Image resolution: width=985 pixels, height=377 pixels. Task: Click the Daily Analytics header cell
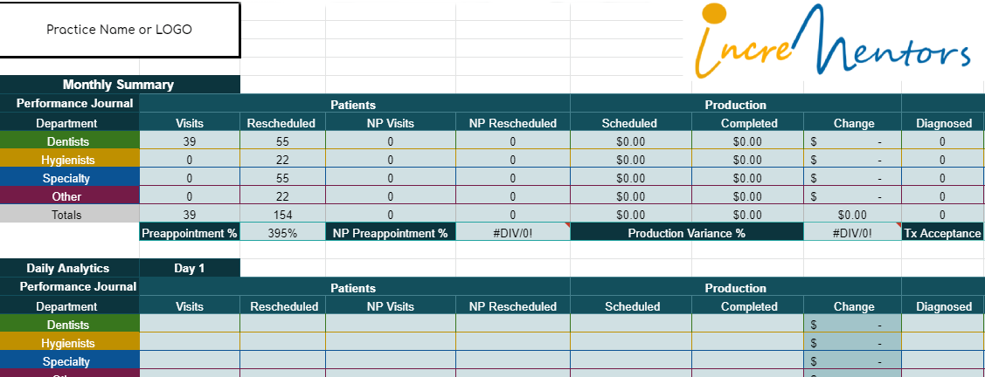tap(70, 269)
